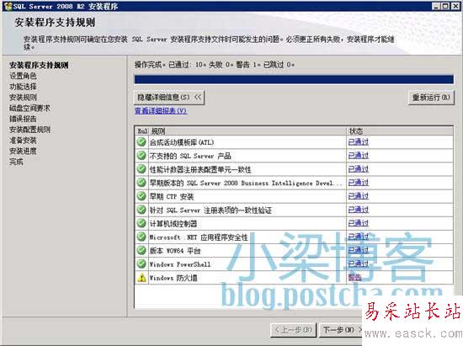Select 磁盘空间要求 step in sidebar
The height and width of the screenshot is (346, 463).
coord(29,108)
